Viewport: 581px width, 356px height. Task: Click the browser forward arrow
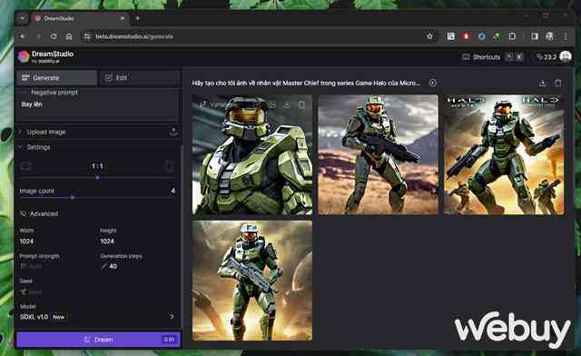point(38,36)
